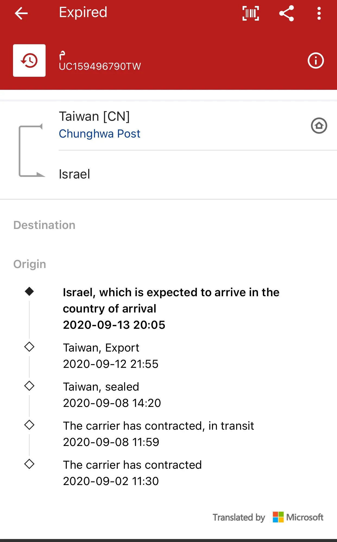
Task: Tap the carrier contracted, in transit event
Action: 158,434
